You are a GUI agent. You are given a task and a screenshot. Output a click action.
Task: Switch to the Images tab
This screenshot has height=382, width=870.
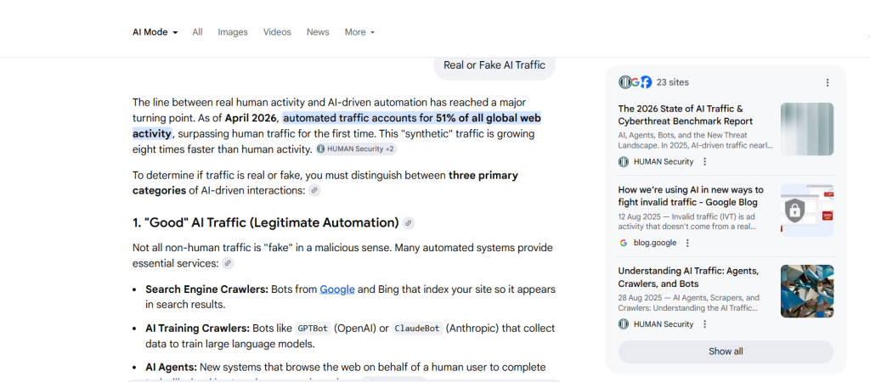point(233,32)
